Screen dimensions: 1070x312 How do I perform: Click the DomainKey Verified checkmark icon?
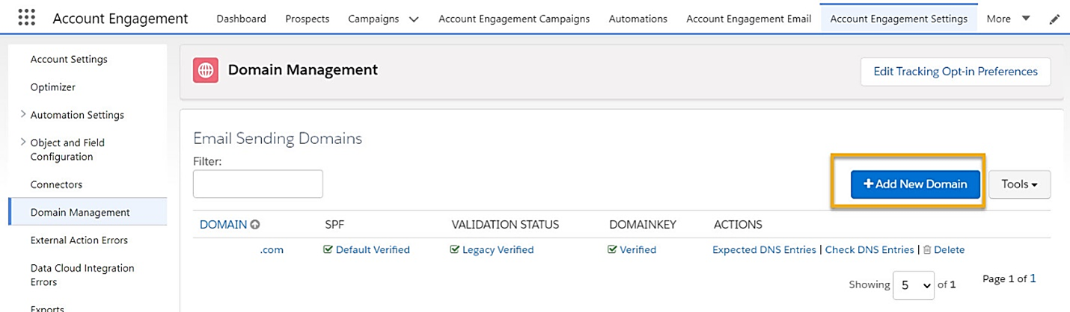point(612,250)
